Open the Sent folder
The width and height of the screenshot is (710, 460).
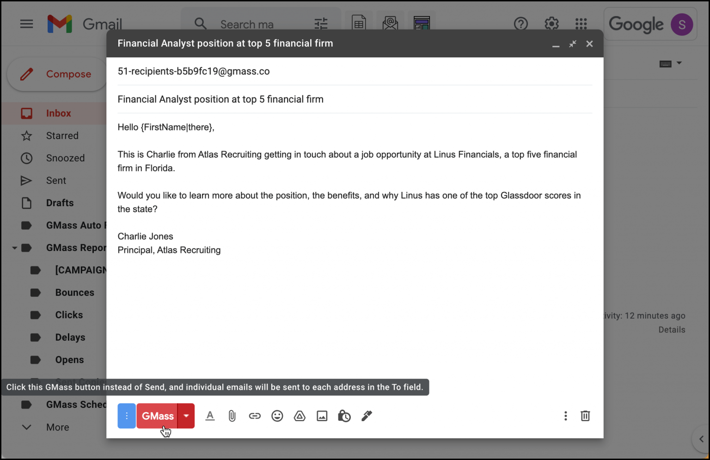55,180
